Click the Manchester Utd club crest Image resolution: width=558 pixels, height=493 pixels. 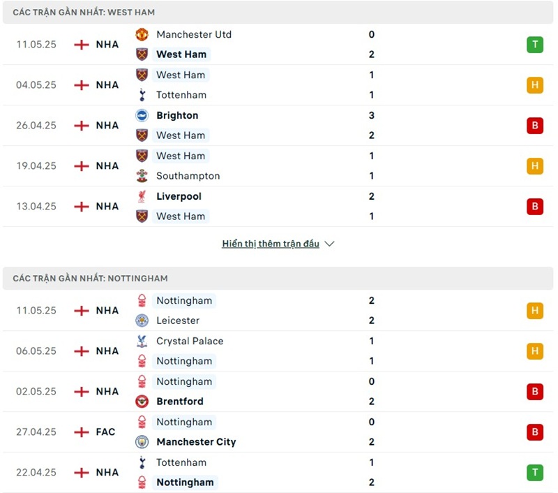(x=142, y=34)
